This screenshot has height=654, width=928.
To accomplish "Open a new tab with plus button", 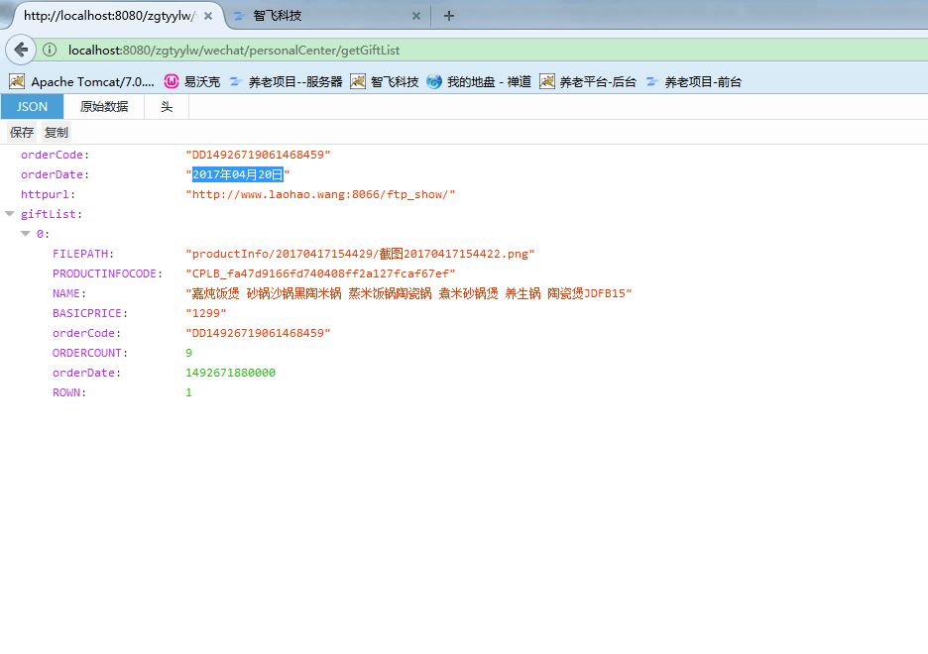I will (448, 16).
